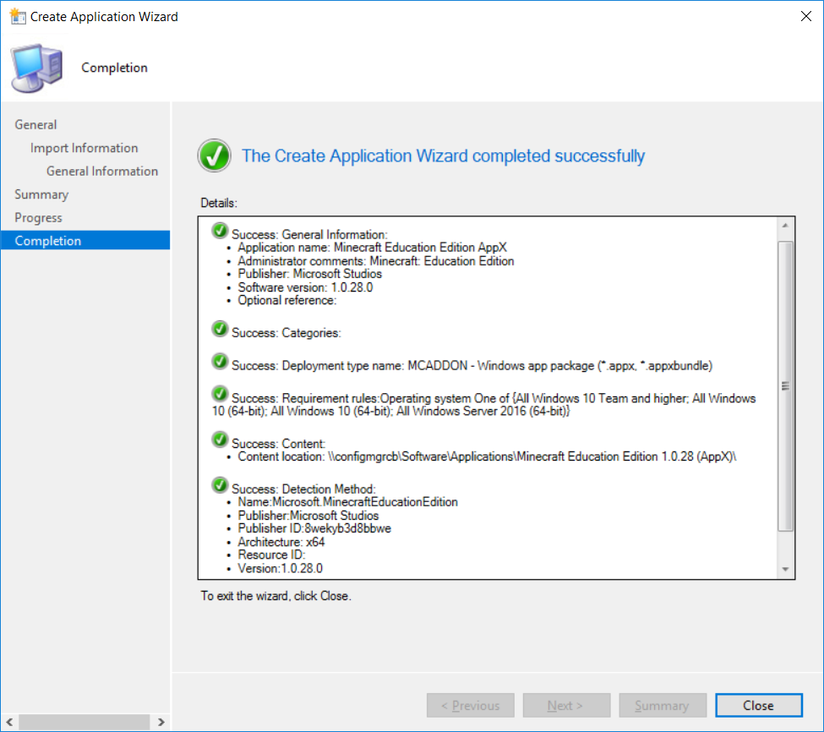Screen dimensions: 824x732
Task: Click Publisher:Microsoft Studios under Detection Method
Action: tap(308, 516)
